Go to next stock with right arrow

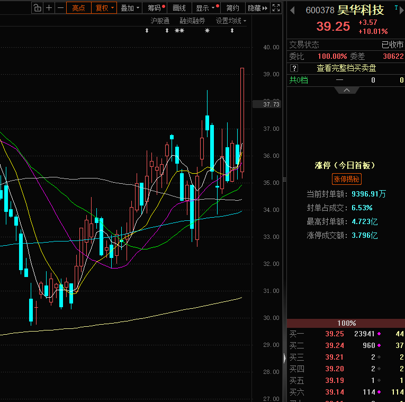click(402, 11)
